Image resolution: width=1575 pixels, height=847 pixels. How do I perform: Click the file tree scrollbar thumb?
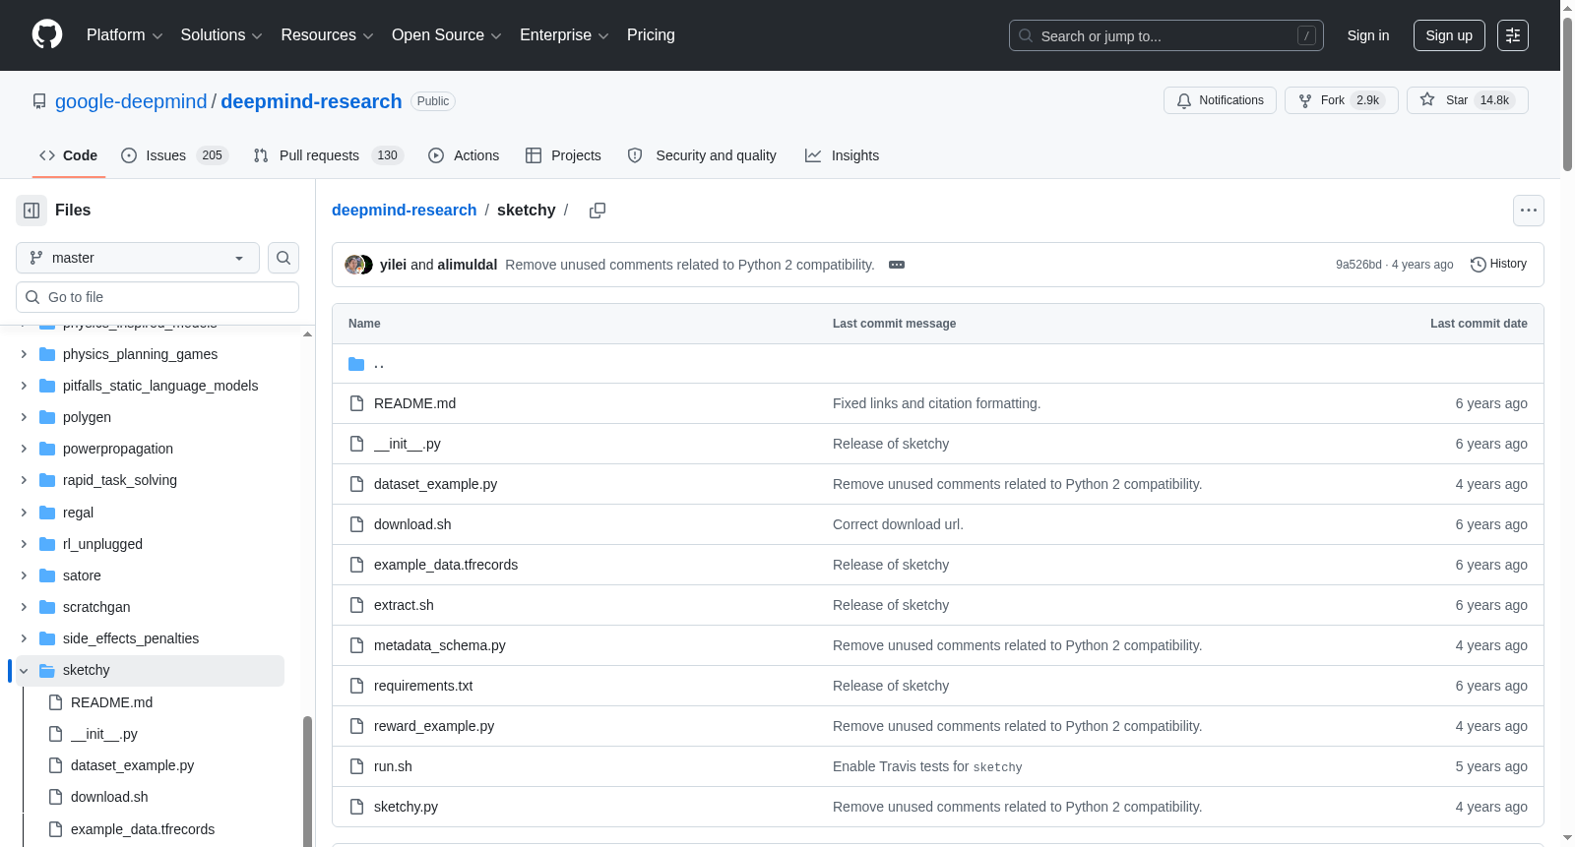point(307,782)
